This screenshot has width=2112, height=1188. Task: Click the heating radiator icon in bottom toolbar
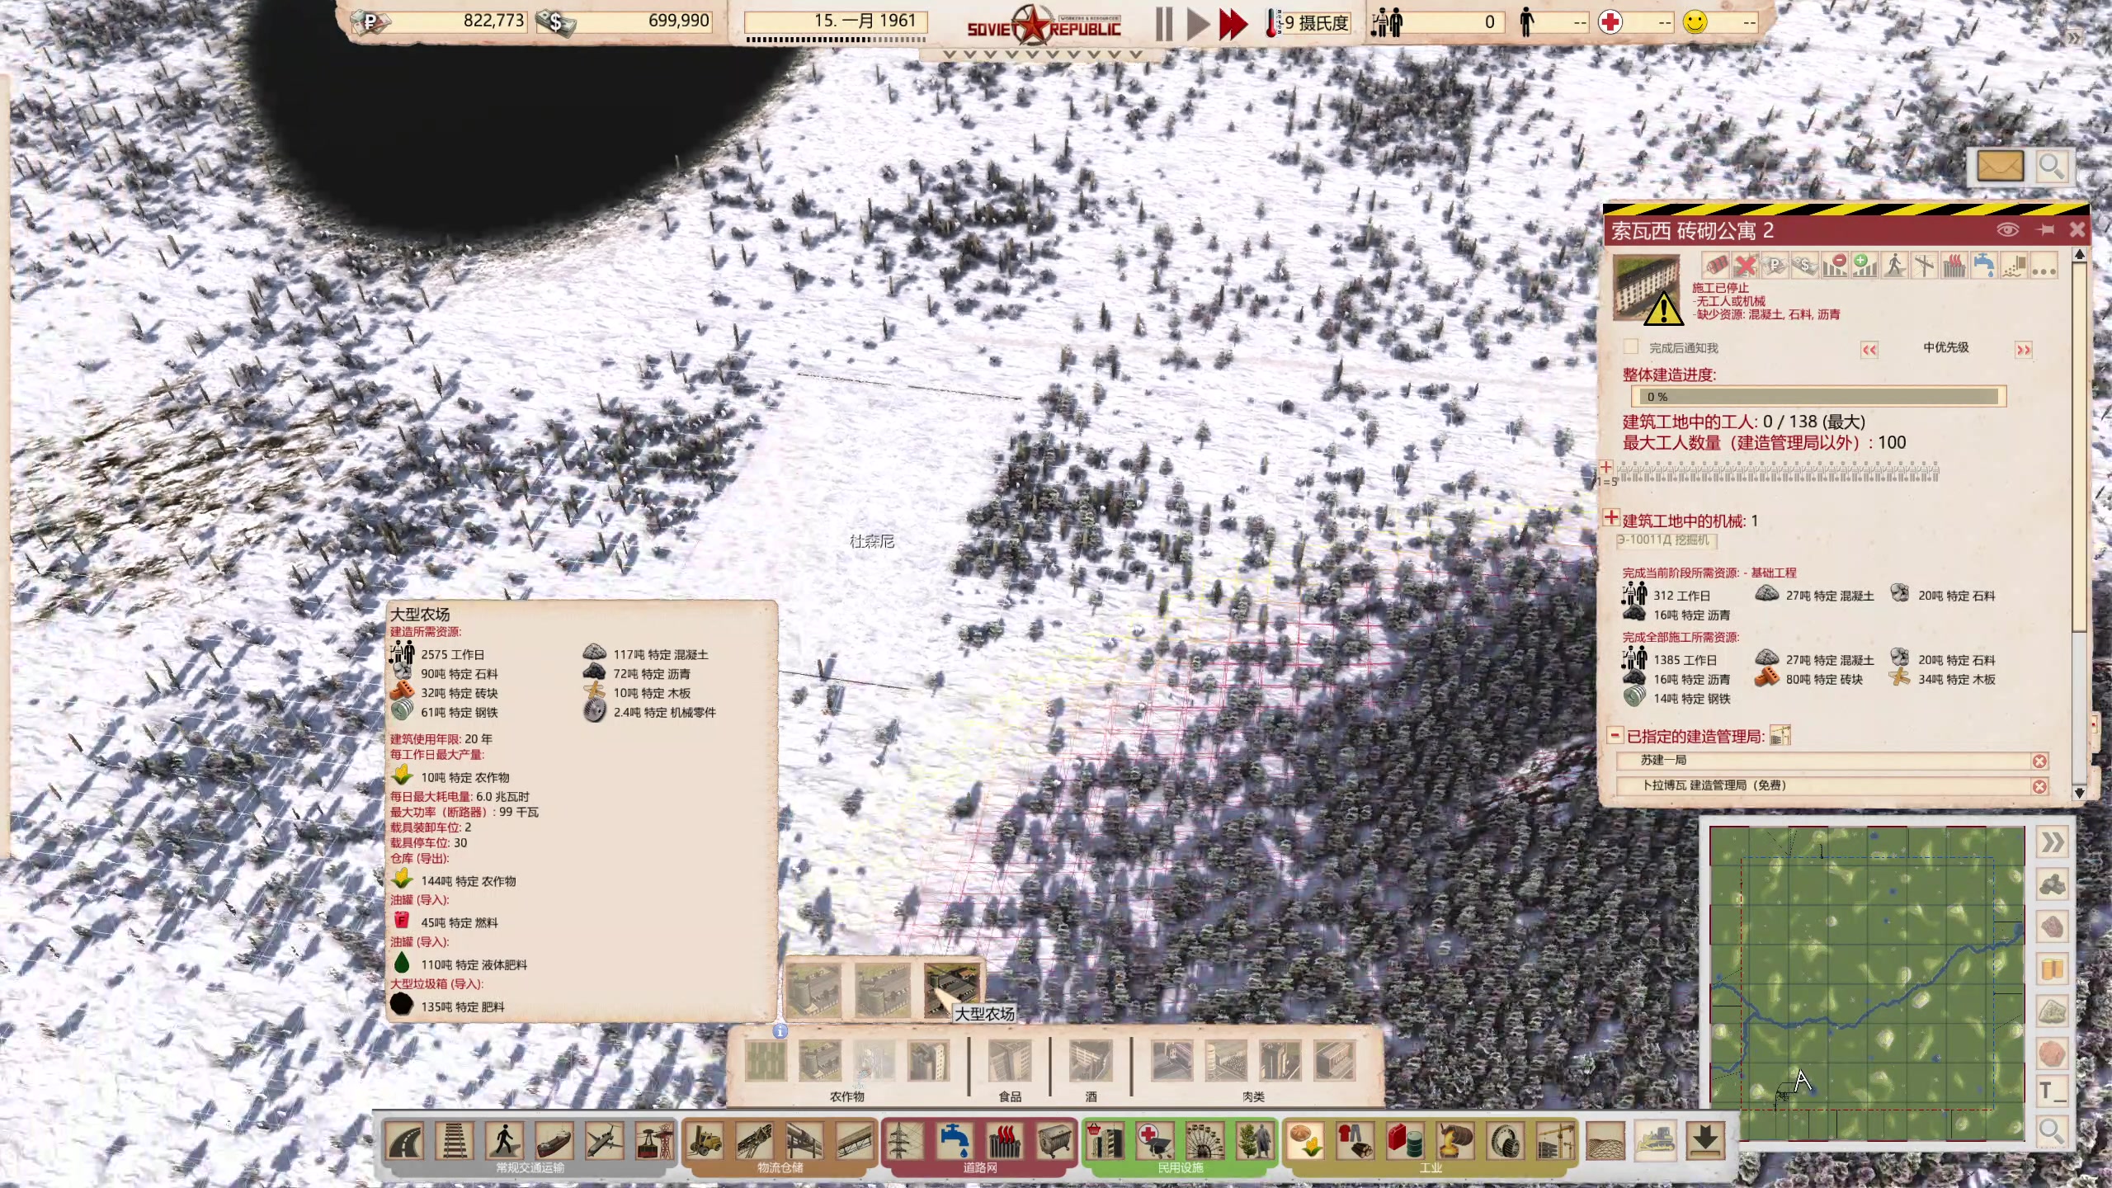click(1005, 1142)
